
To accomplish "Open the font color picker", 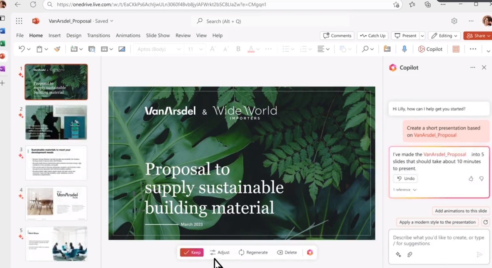I will (258, 49).
